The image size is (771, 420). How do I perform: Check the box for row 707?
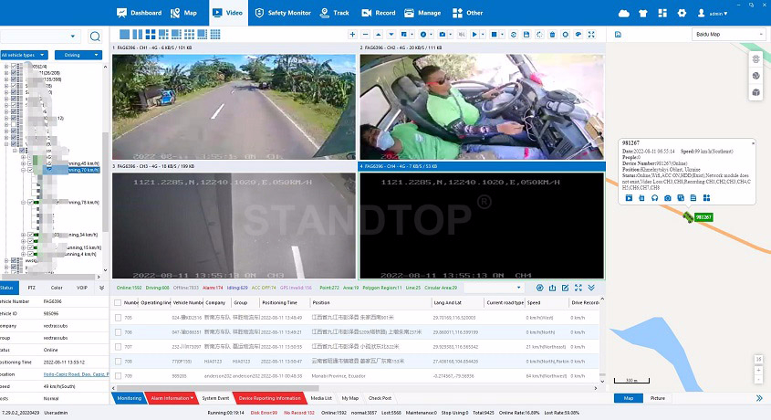pos(117,346)
